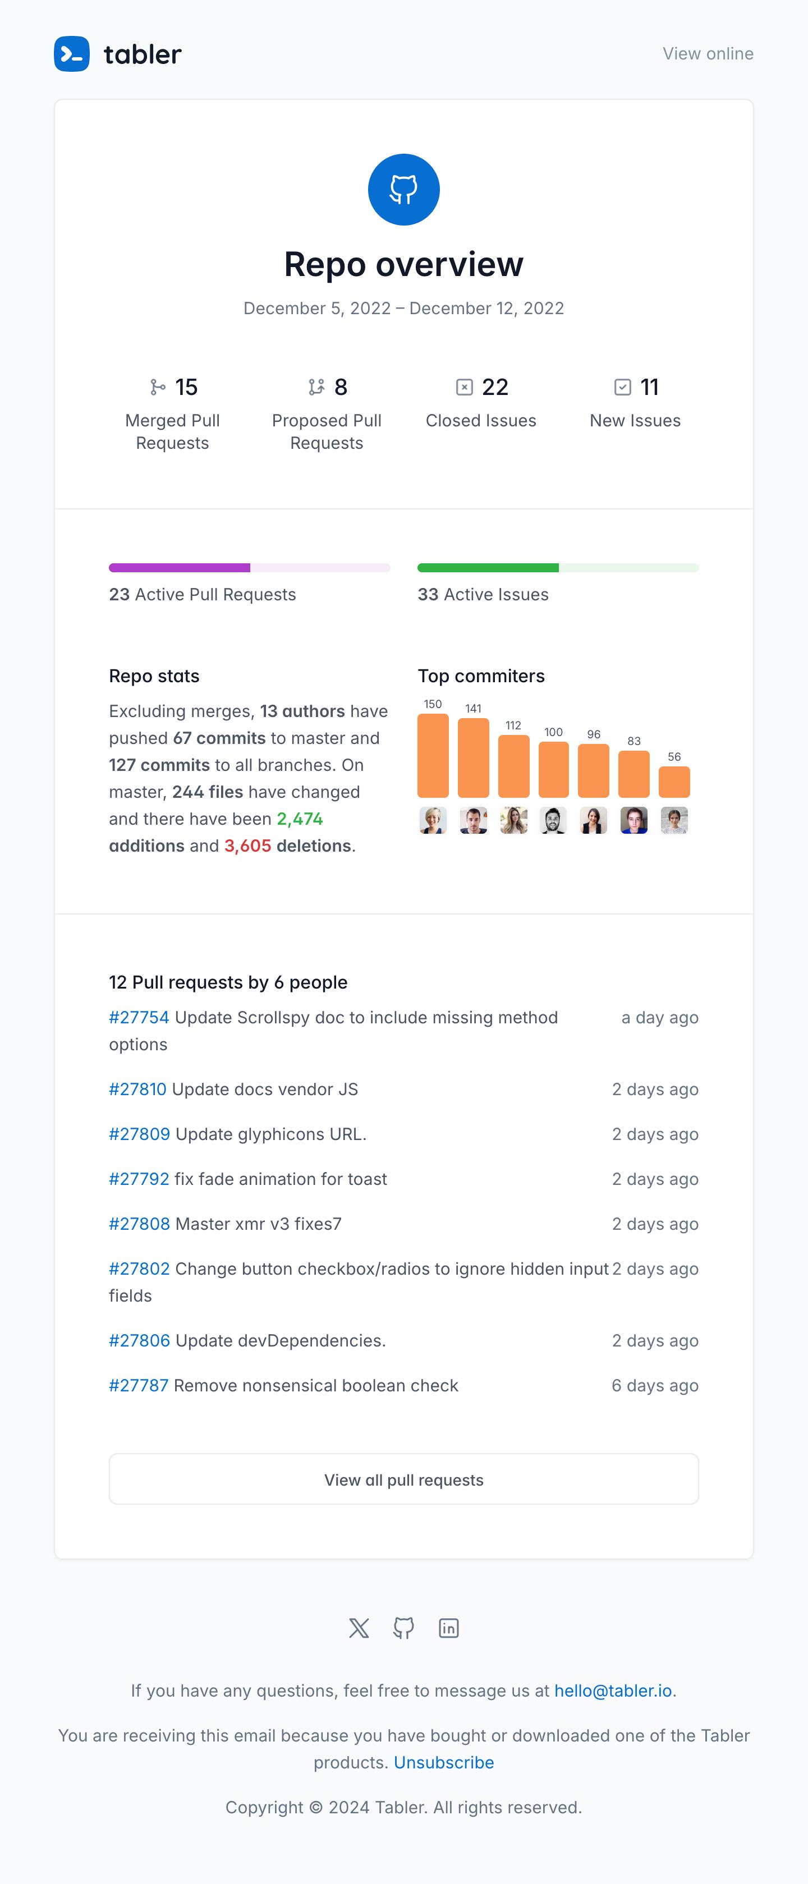Click the Unsubscribe link
This screenshot has height=1884, width=808.
point(444,1763)
